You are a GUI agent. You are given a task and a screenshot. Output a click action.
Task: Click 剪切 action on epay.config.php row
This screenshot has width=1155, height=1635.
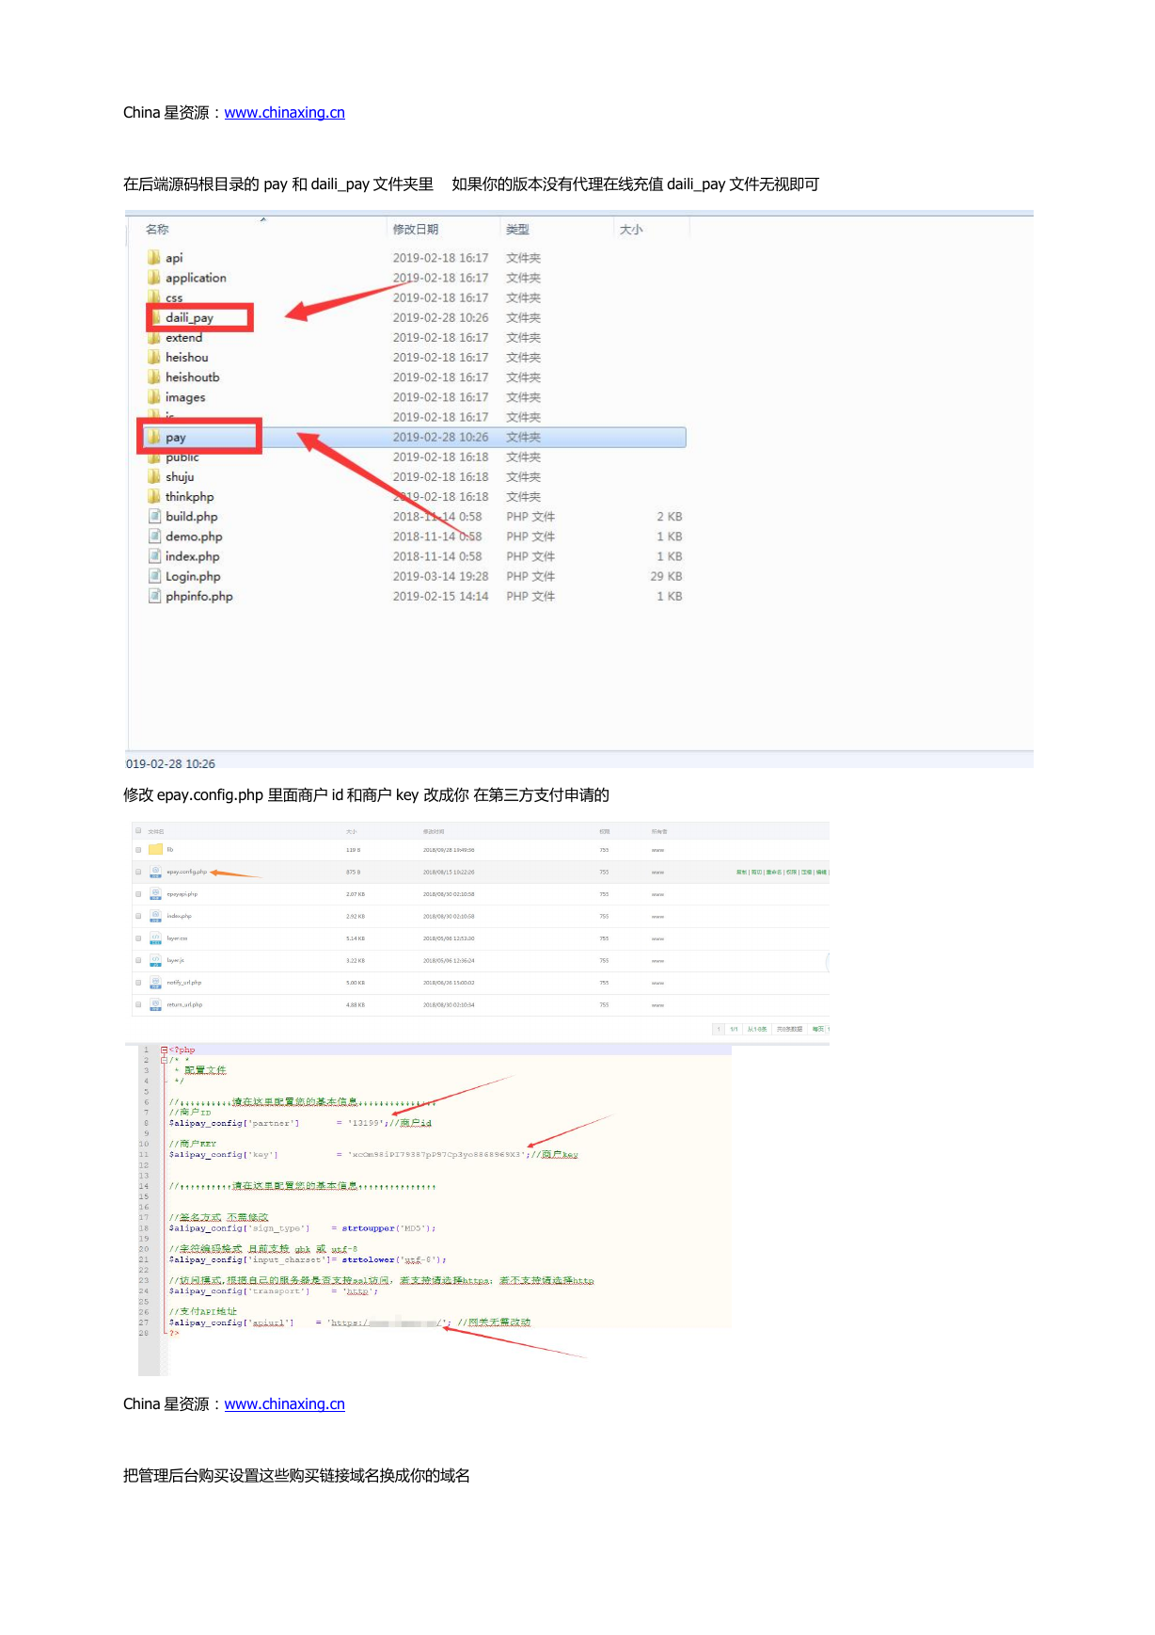[756, 873]
